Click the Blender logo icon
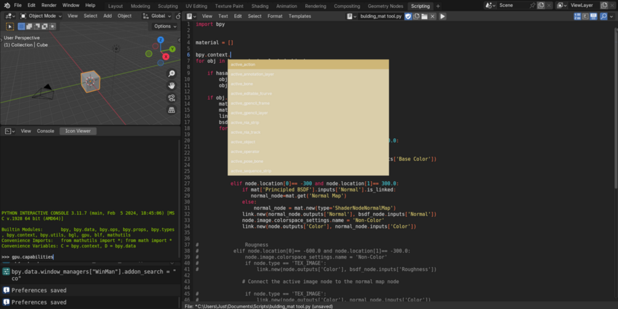 7,6
